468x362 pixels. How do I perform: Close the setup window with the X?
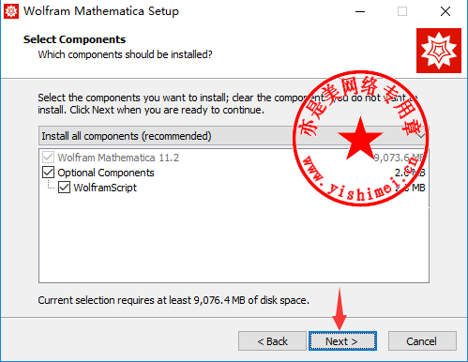coord(445,11)
